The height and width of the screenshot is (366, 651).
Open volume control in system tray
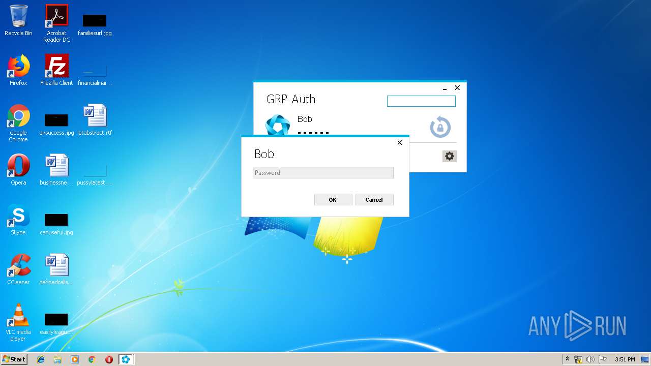pyautogui.click(x=590, y=359)
